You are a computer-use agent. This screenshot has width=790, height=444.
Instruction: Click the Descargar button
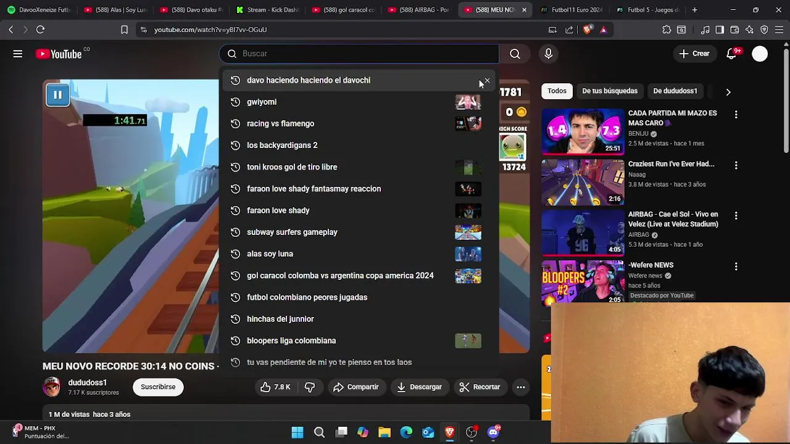point(419,387)
